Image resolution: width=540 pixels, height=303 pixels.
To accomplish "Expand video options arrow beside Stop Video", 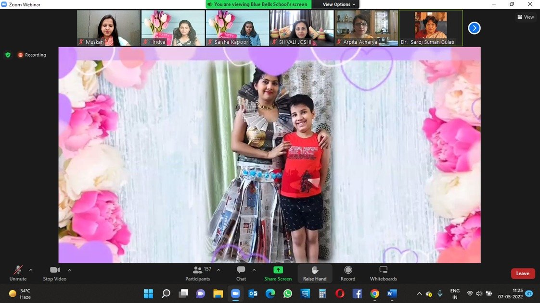I will point(69,270).
